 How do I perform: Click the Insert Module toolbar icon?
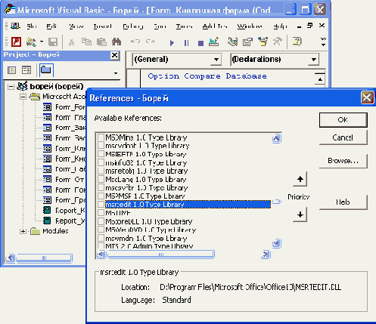pyautogui.click(x=31, y=42)
